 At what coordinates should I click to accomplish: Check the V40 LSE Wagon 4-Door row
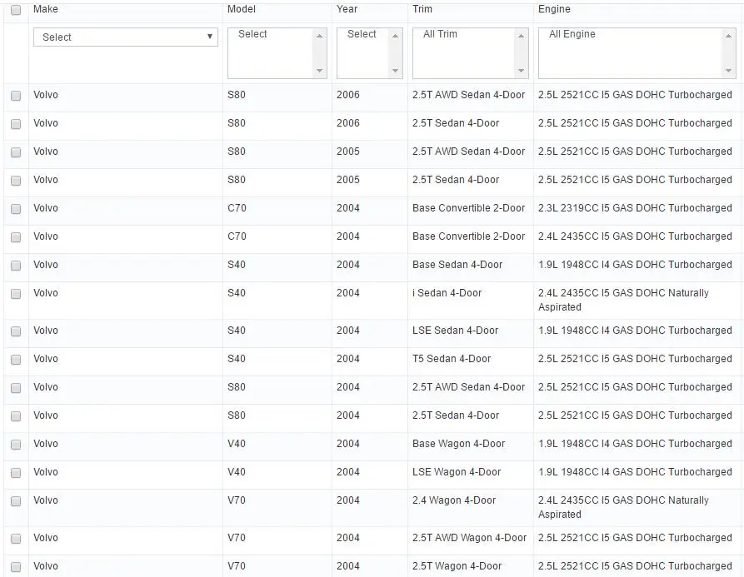[x=16, y=473]
